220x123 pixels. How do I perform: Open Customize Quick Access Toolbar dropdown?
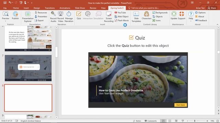coord(32,3)
